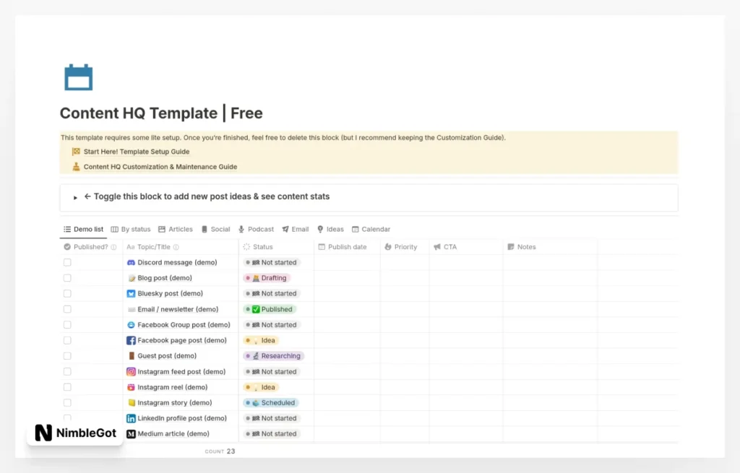
Task: Switch to the Ideas view tab
Action: click(330, 229)
